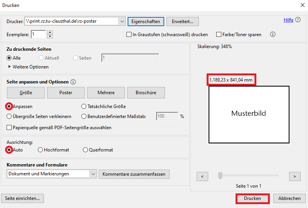Go to previous preview page arrow
Screen dimensions: 308x208
tap(202, 176)
